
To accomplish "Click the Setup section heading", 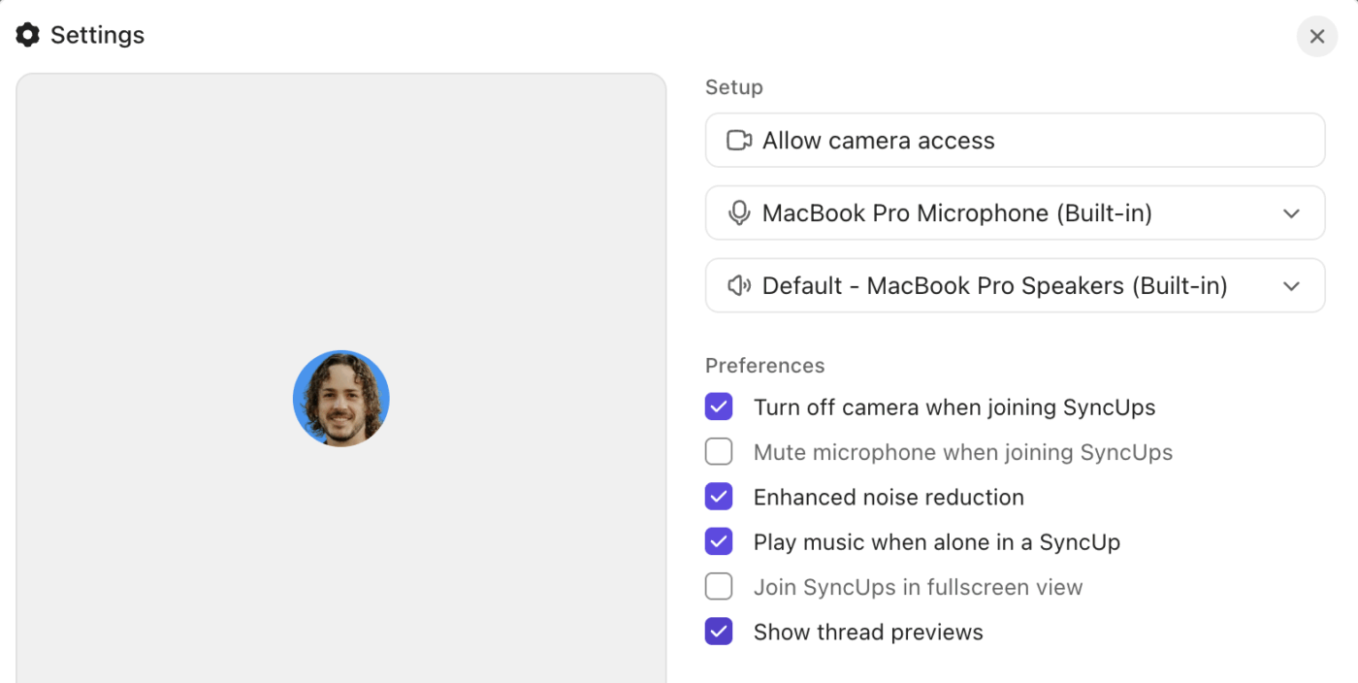I will point(733,87).
